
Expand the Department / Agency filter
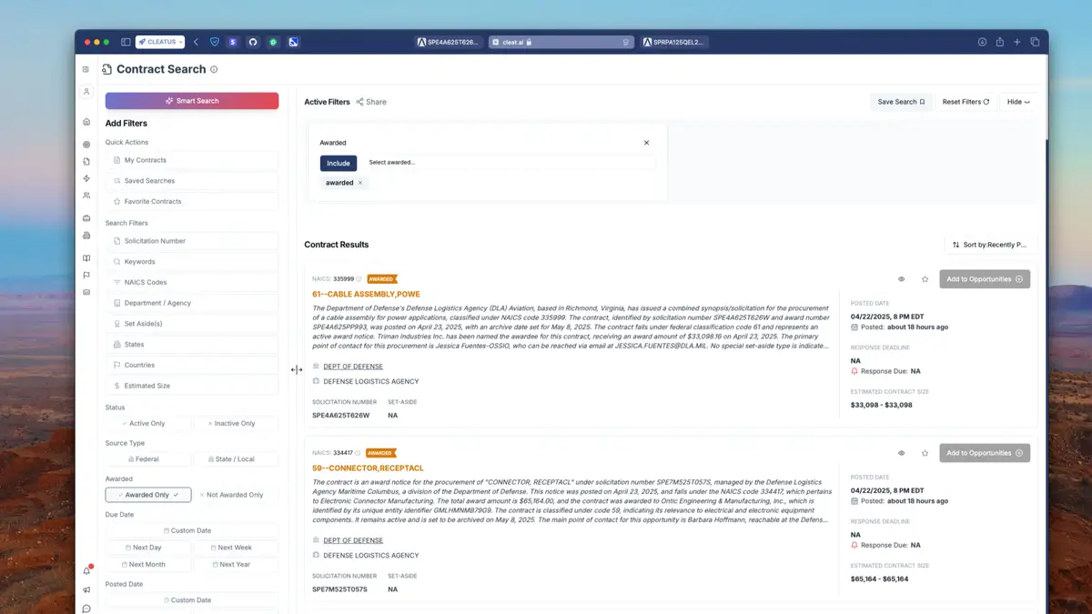(x=192, y=303)
